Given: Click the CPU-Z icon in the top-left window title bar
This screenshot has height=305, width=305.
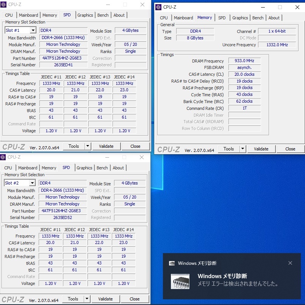Looking at the screenshot, I should 4,5.
